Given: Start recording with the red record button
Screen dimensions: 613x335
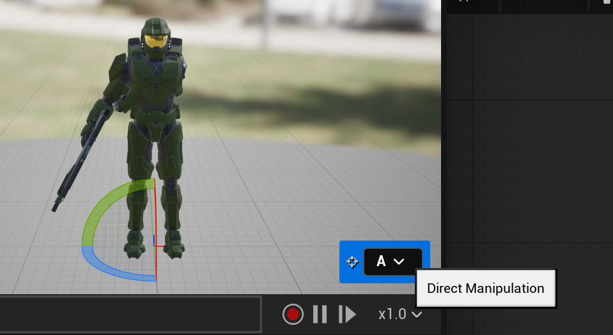Looking at the screenshot, I should [293, 315].
